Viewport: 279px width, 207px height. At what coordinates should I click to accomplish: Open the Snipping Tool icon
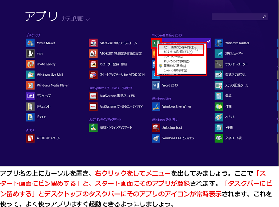(156, 127)
